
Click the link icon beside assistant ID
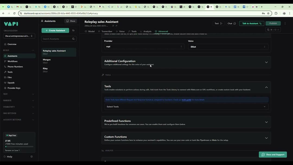click(116, 26)
